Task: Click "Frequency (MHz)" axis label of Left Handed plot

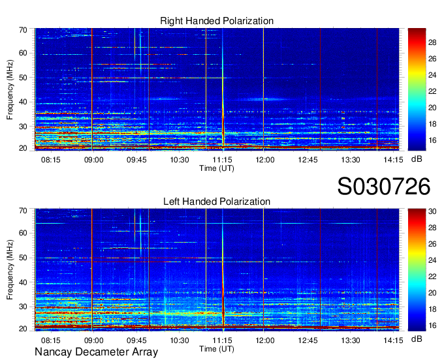Action: click(x=10, y=270)
